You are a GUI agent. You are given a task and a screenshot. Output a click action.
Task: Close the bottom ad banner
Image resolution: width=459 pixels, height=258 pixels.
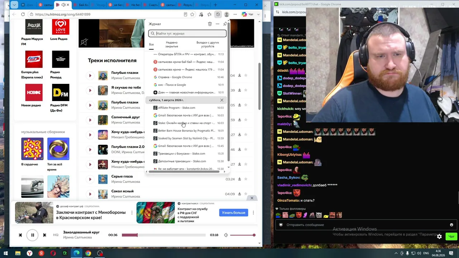click(x=252, y=198)
